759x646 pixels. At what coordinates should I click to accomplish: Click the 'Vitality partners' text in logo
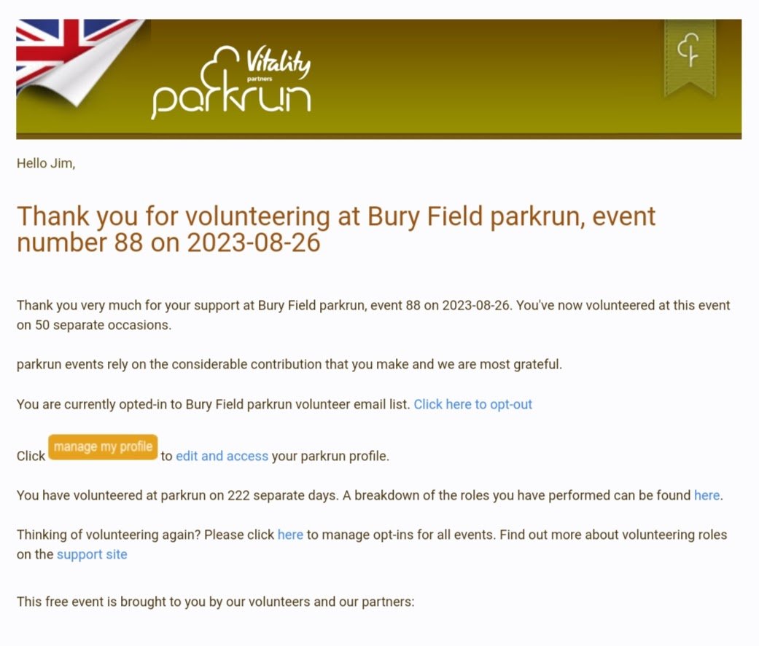click(278, 64)
